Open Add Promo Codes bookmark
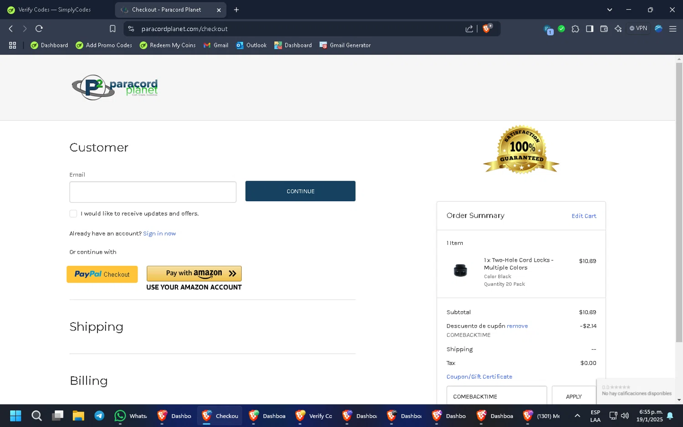Screen dimensions: 683x427 [x=104, y=45]
